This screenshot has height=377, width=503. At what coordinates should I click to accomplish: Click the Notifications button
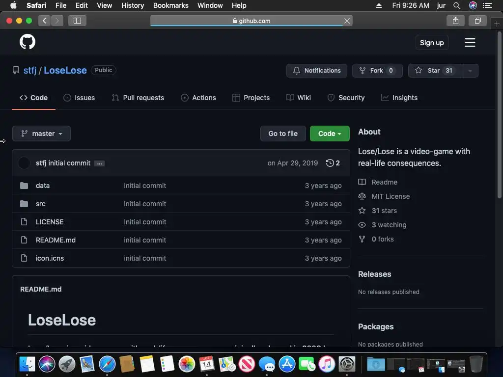[317, 71]
